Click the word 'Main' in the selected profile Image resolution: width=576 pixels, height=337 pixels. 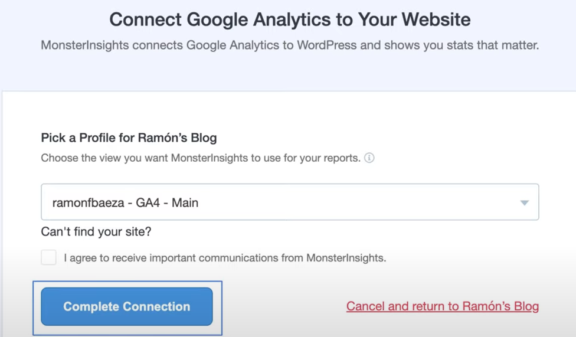(185, 203)
